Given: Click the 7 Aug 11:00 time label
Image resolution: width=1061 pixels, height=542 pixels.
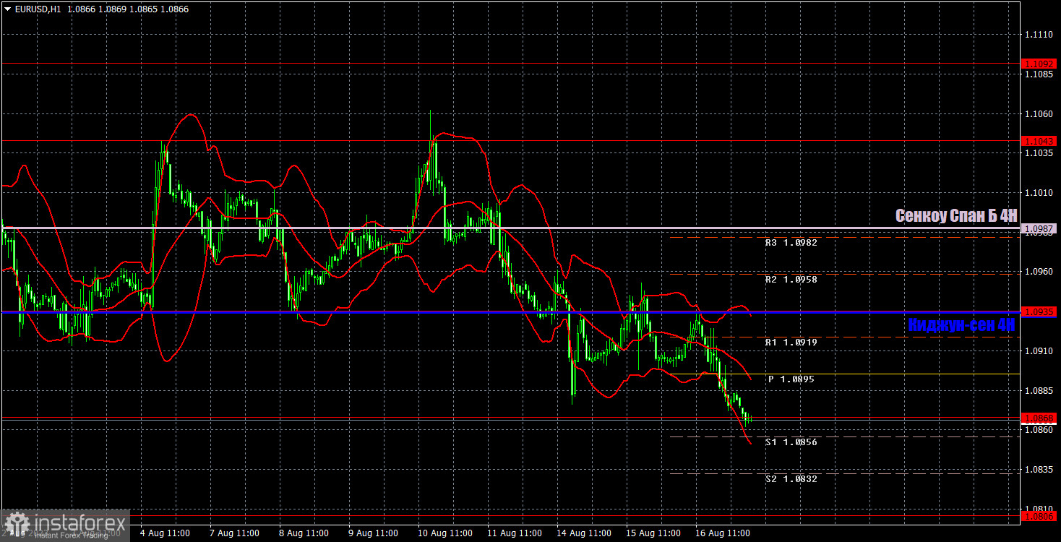Looking at the screenshot, I should click(234, 533).
